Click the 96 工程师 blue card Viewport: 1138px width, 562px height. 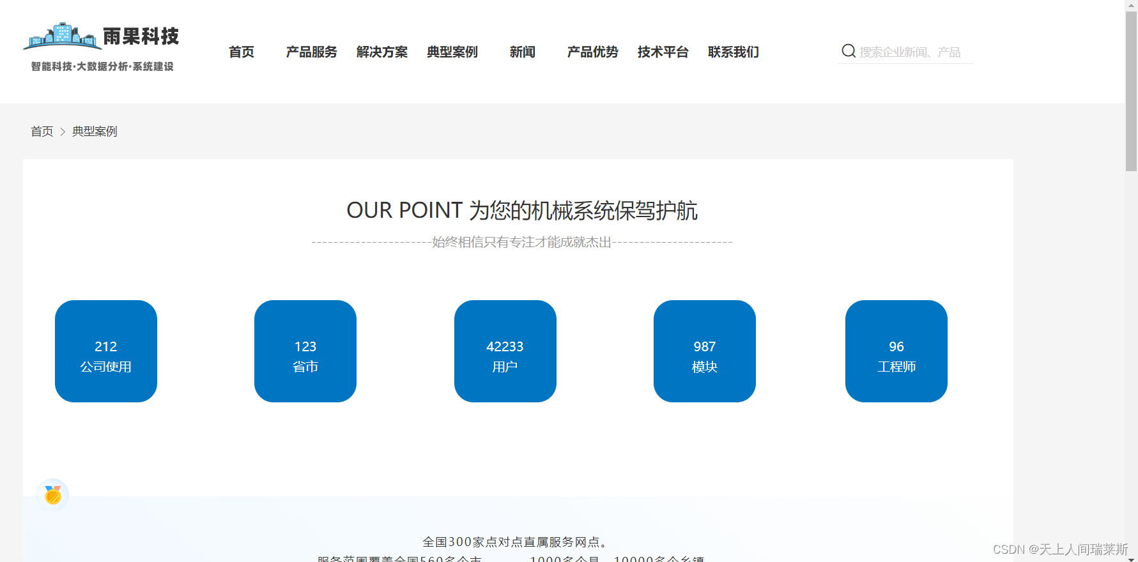[896, 351]
